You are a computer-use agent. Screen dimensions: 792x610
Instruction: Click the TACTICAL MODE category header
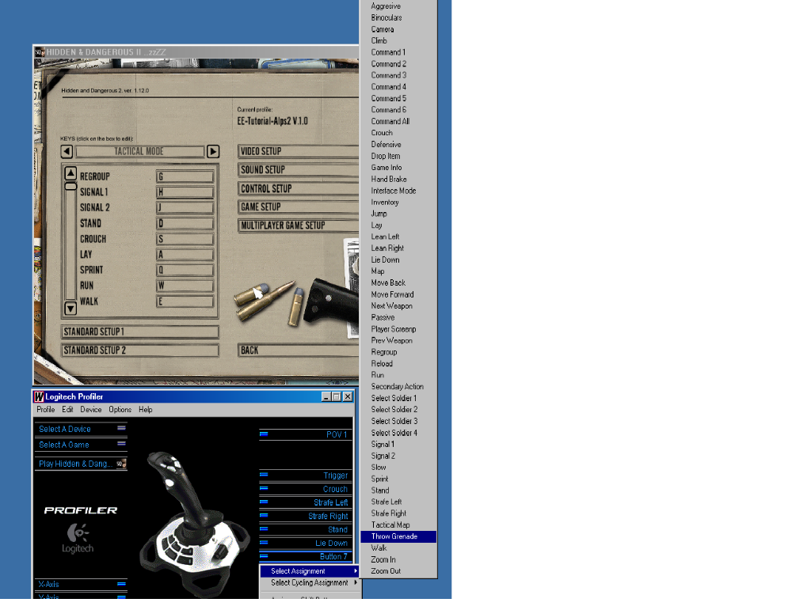click(x=140, y=151)
